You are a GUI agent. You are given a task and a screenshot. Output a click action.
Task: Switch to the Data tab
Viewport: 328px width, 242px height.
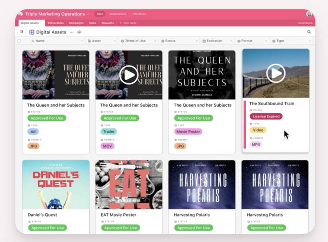tap(100, 14)
